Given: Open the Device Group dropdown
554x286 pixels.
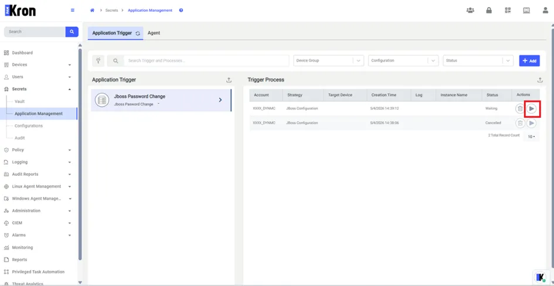Looking at the screenshot, I should pos(328,61).
